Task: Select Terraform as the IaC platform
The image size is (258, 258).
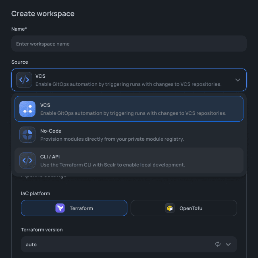Action: (74, 208)
